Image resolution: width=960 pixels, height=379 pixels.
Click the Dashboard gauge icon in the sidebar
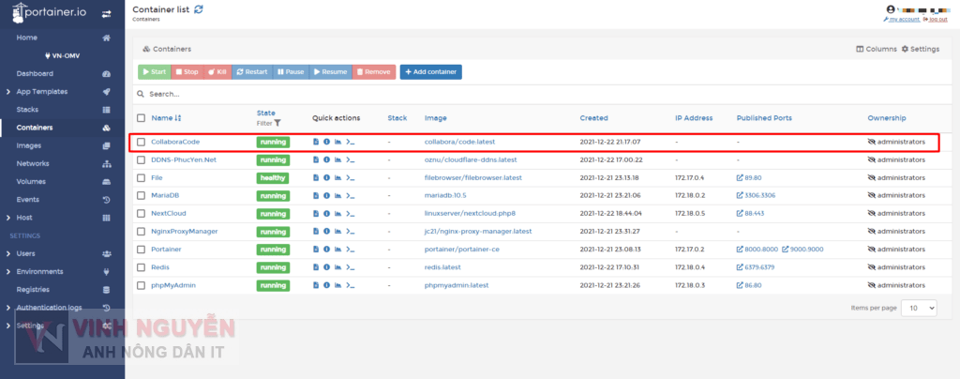coord(107,73)
